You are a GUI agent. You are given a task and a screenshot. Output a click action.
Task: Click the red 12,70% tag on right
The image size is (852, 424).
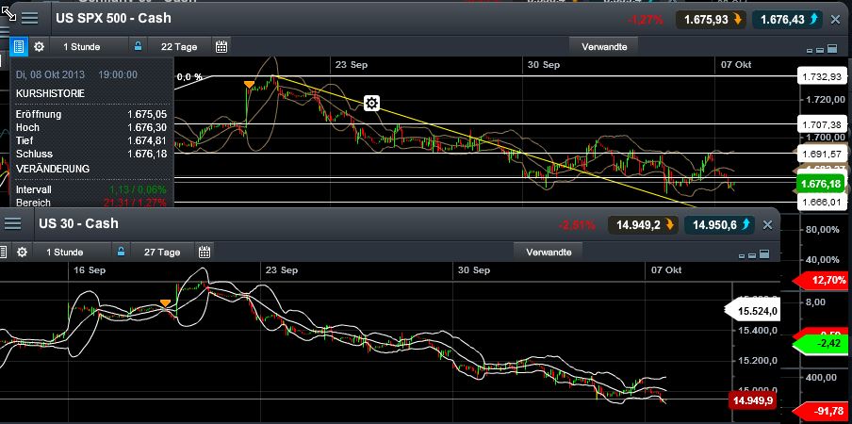(x=821, y=281)
